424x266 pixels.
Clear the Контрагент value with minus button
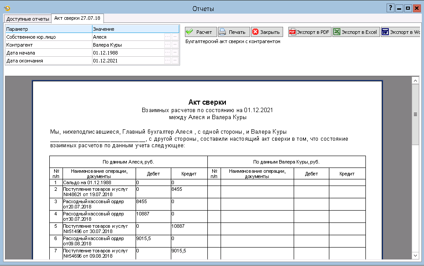click(x=175, y=45)
